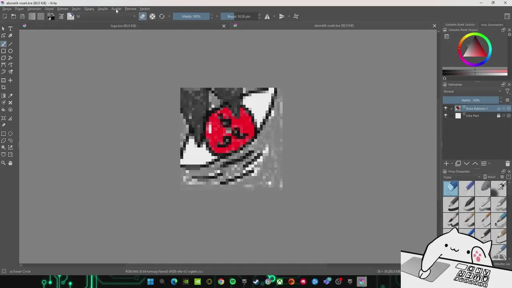Click Open Document folder icon

pyautogui.click(x=14, y=16)
